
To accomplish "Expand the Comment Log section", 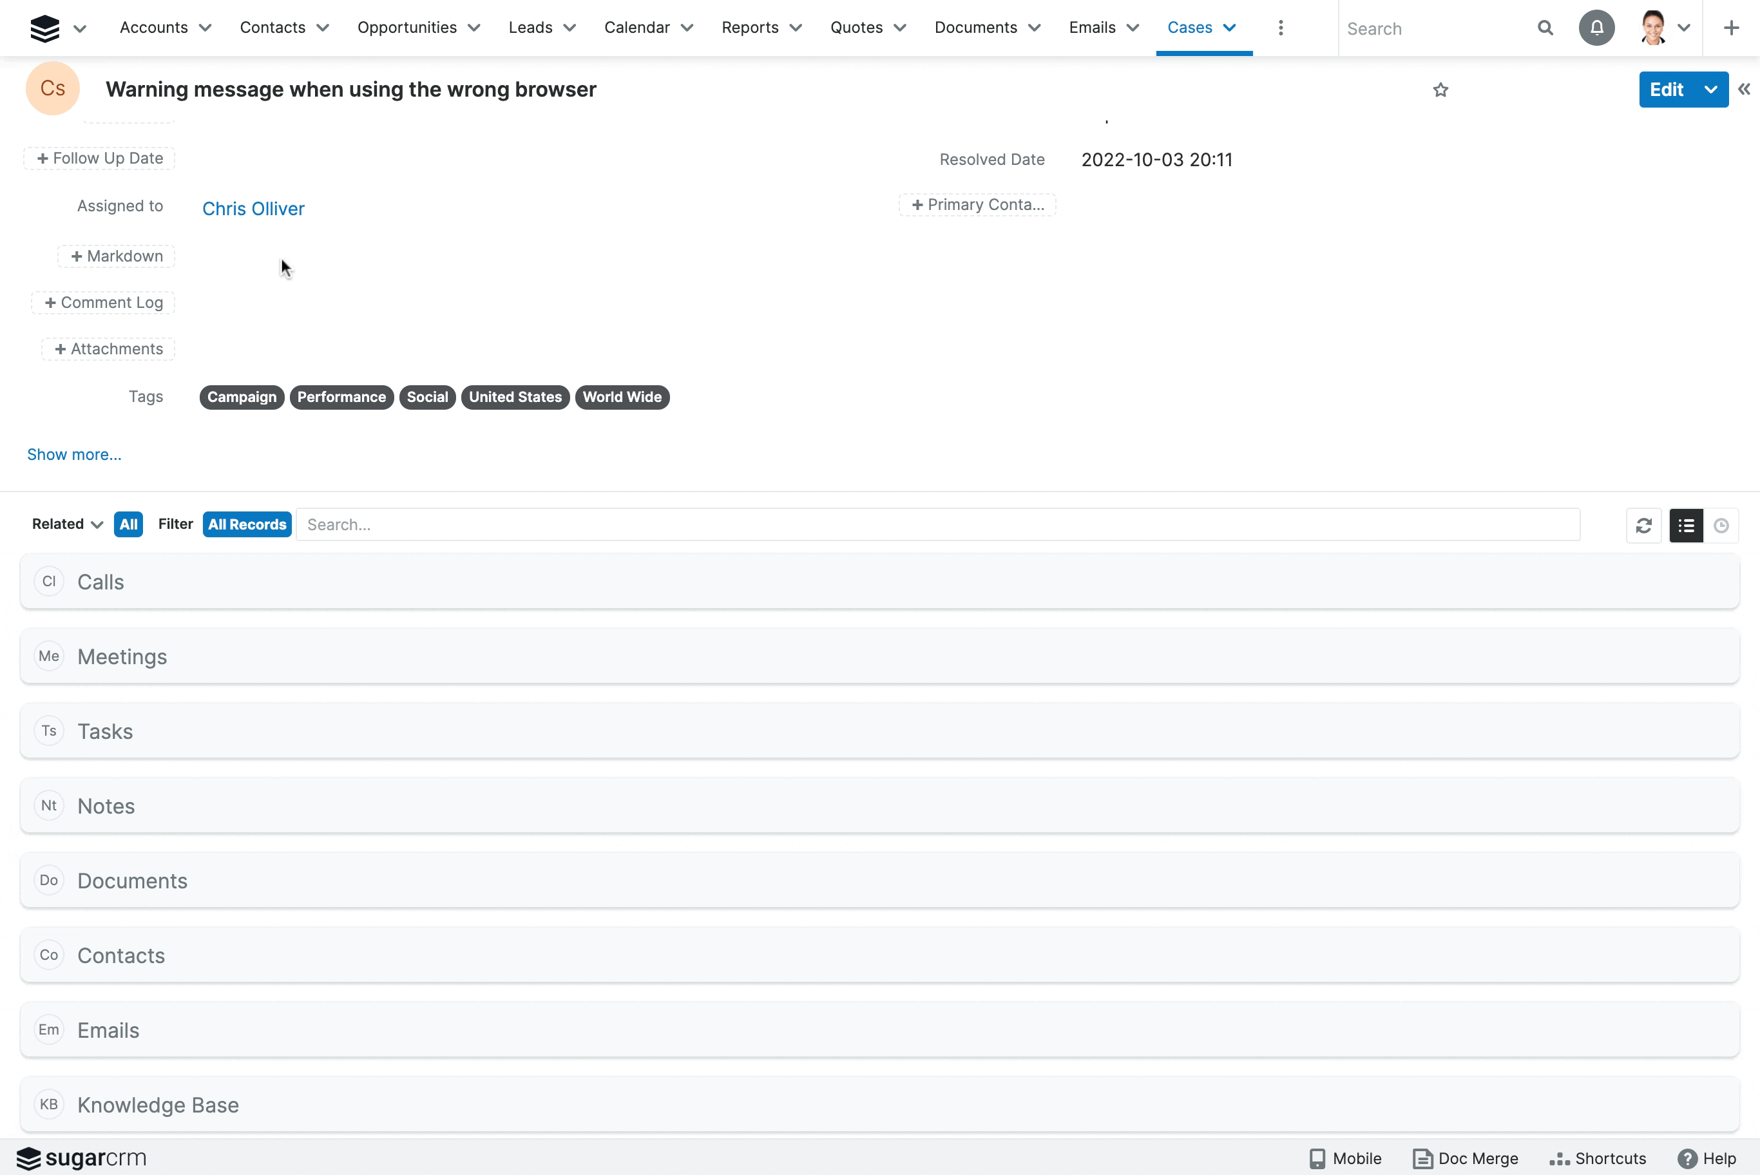I will (x=104, y=301).
